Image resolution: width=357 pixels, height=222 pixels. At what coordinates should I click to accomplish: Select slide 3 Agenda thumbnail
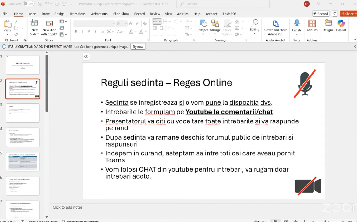23,113
